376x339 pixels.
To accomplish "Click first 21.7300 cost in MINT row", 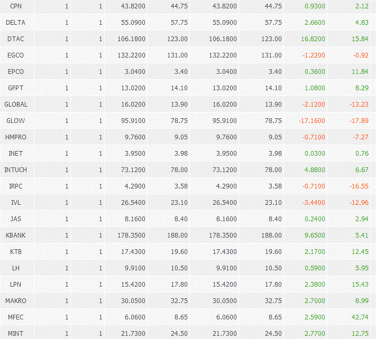I will (x=133, y=334).
